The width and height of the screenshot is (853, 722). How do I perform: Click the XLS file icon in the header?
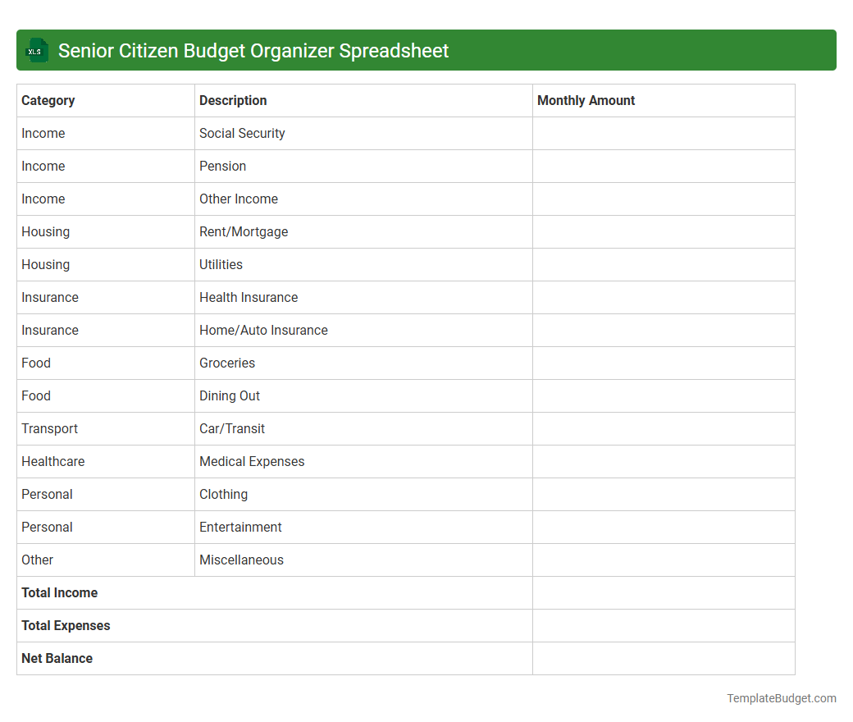pos(36,50)
